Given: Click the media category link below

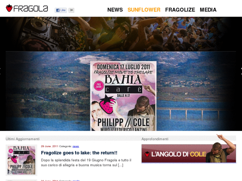Looking at the screenshot, I should [76, 180].
